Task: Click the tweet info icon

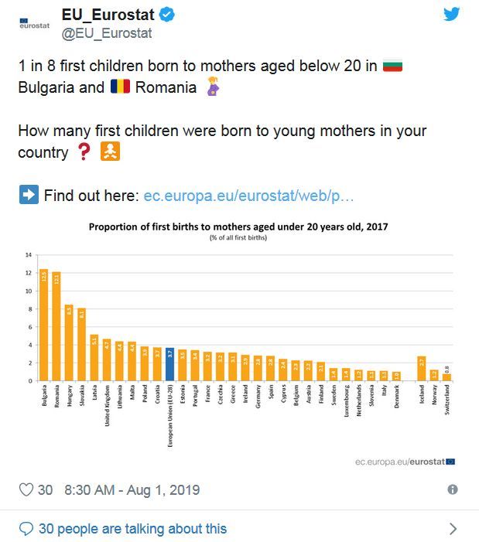Action: point(453,489)
